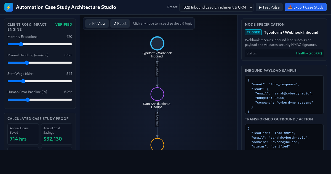Click the Calculated Case Study Proof heading
Screen dimensions: 331x174
tap(38, 119)
